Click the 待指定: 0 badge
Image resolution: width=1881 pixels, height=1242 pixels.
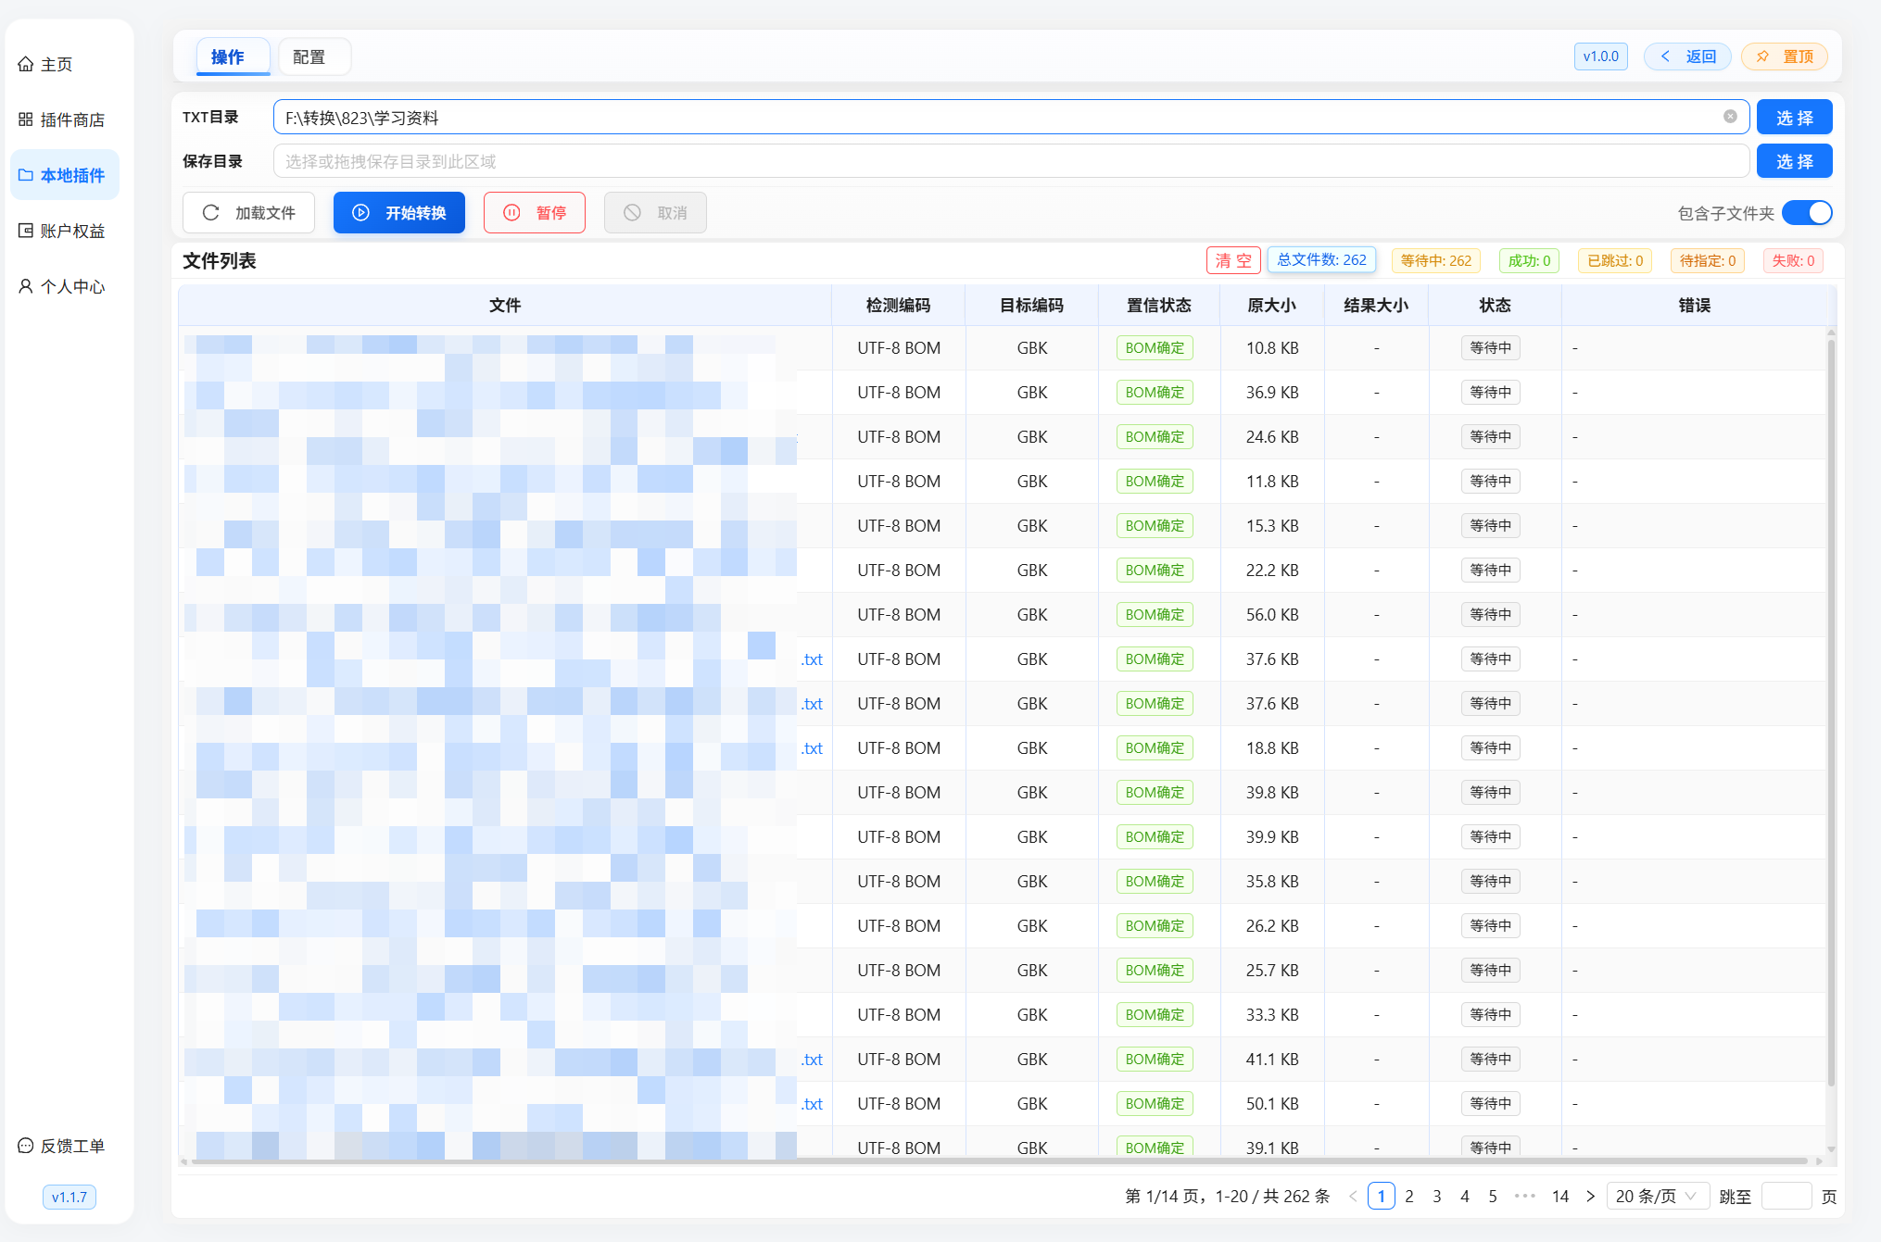coord(1708,261)
